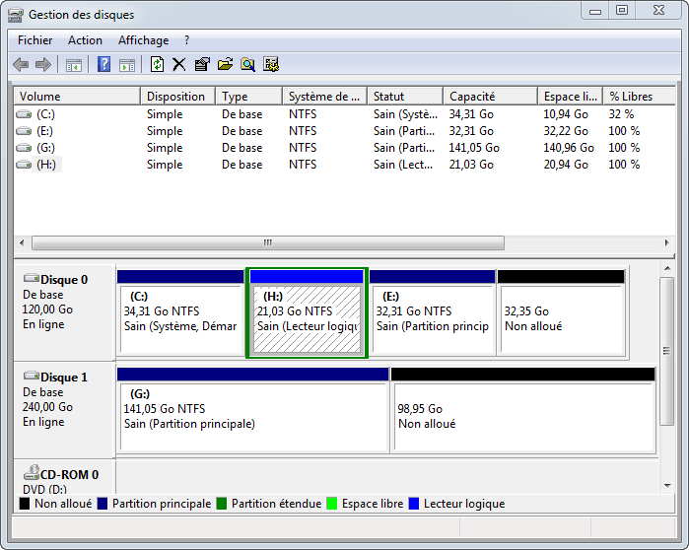
Task: Click the Refresh toolbar icon
Action: pyautogui.click(x=157, y=65)
